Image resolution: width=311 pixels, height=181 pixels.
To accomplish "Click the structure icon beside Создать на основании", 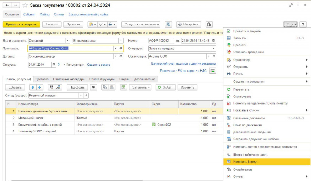I will pyautogui.click(x=168, y=24).
